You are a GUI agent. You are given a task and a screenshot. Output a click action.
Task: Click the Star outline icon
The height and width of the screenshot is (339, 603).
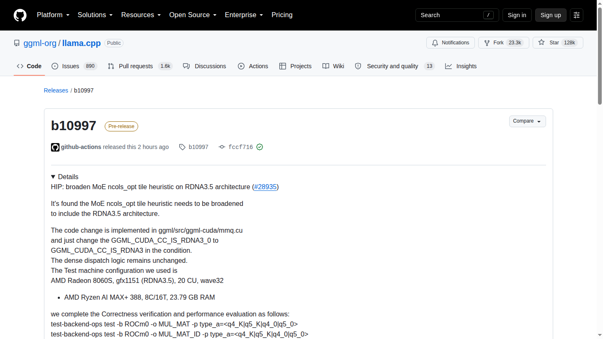pos(541,43)
